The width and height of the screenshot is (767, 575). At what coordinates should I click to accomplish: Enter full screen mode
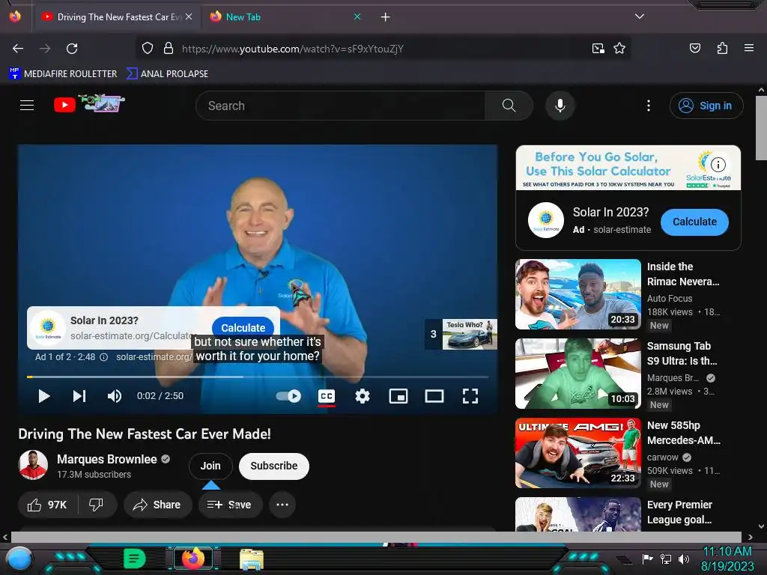[470, 396]
